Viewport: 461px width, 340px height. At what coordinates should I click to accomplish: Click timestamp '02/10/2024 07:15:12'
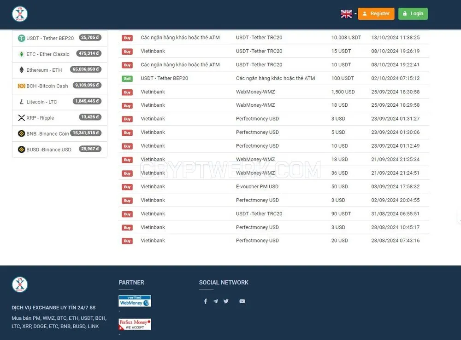click(x=396, y=78)
